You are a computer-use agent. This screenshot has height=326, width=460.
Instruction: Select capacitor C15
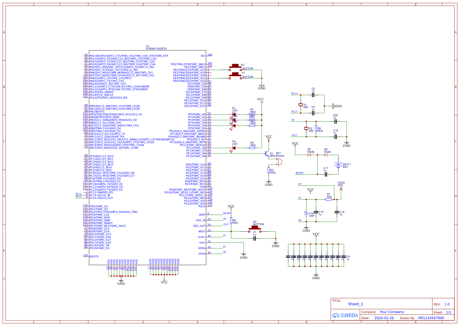[x=316, y=212]
